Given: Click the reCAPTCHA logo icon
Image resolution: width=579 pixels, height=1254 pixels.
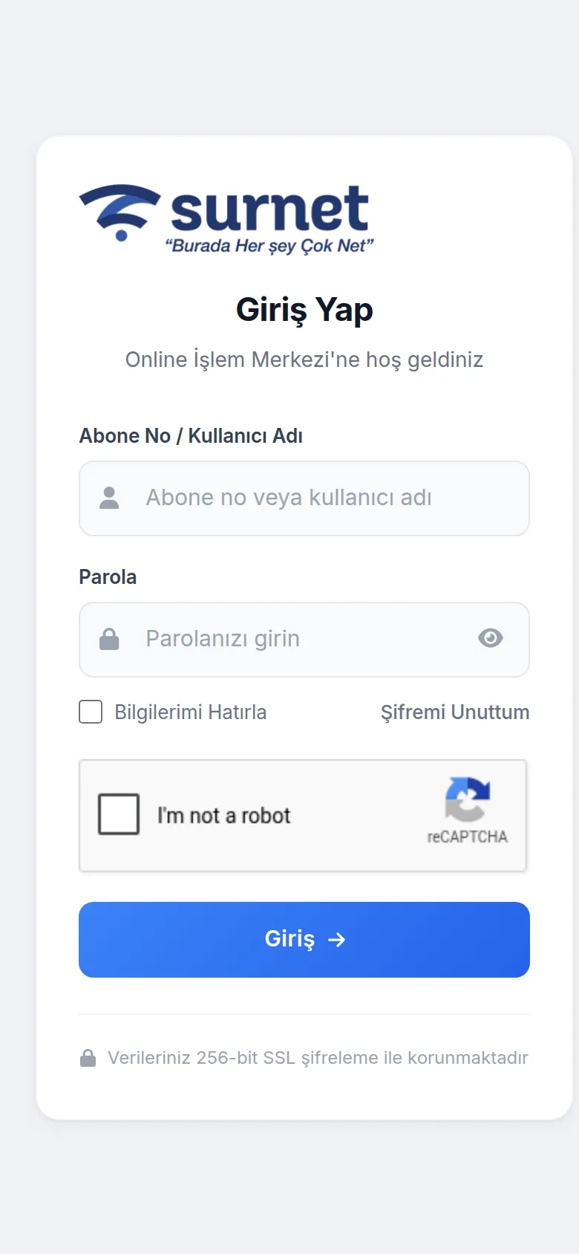Looking at the screenshot, I should [468, 799].
